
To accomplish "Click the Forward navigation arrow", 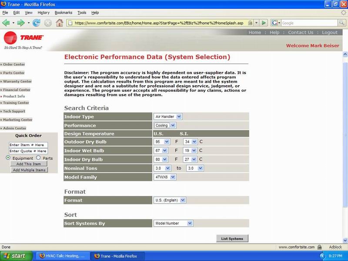I will point(20,23).
